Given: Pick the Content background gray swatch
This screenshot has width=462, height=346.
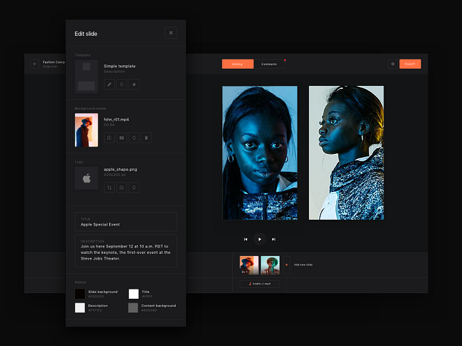Looking at the screenshot, I should 133,308.
